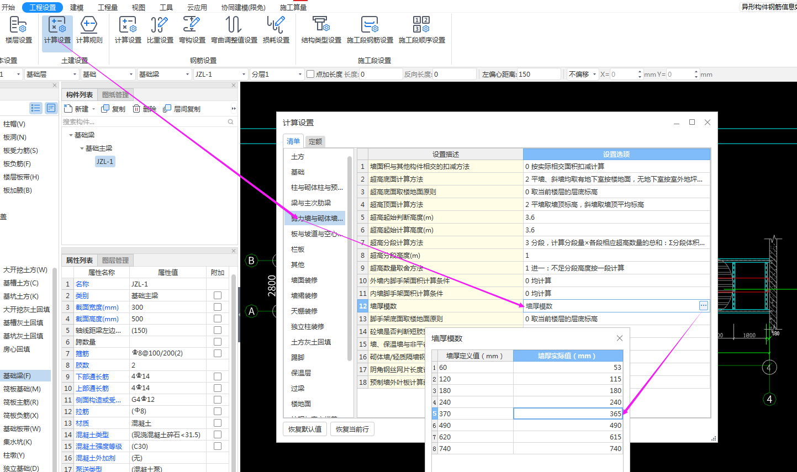Close the 属性列表 panel with X
Screen dimensions: 797x472
(x=234, y=251)
